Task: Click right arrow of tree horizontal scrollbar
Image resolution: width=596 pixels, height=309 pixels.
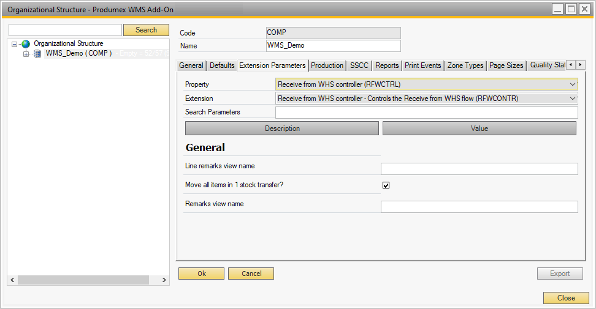Action: (164, 280)
